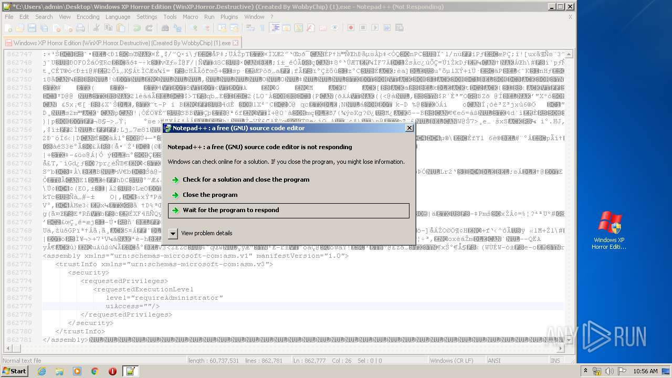This screenshot has height=378, width=672.
Task: Click the Copy toolbar icon
Action: [x=109, y=28]
